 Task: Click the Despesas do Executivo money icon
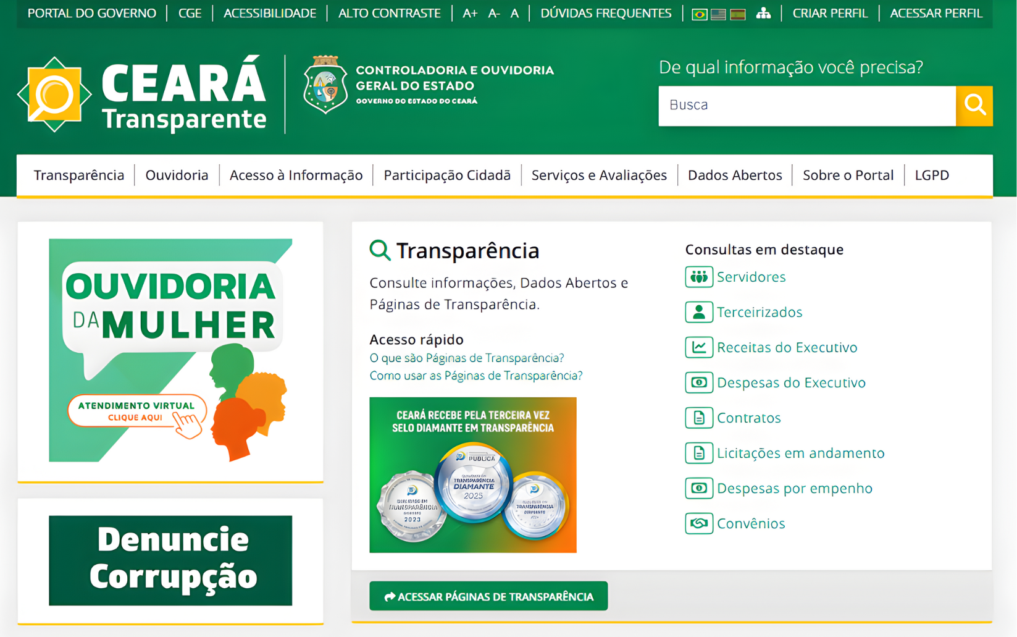point(698,382)
